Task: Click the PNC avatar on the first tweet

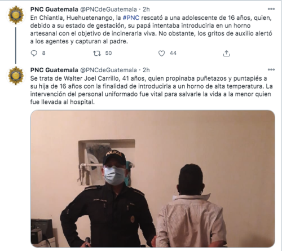Action: 16,15
